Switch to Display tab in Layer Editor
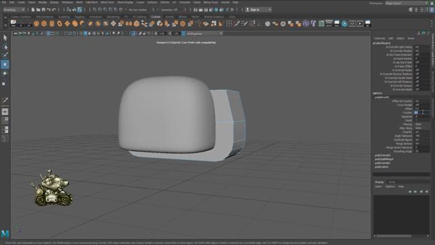This screenshot has height=245, width=435. click(379, 182)
